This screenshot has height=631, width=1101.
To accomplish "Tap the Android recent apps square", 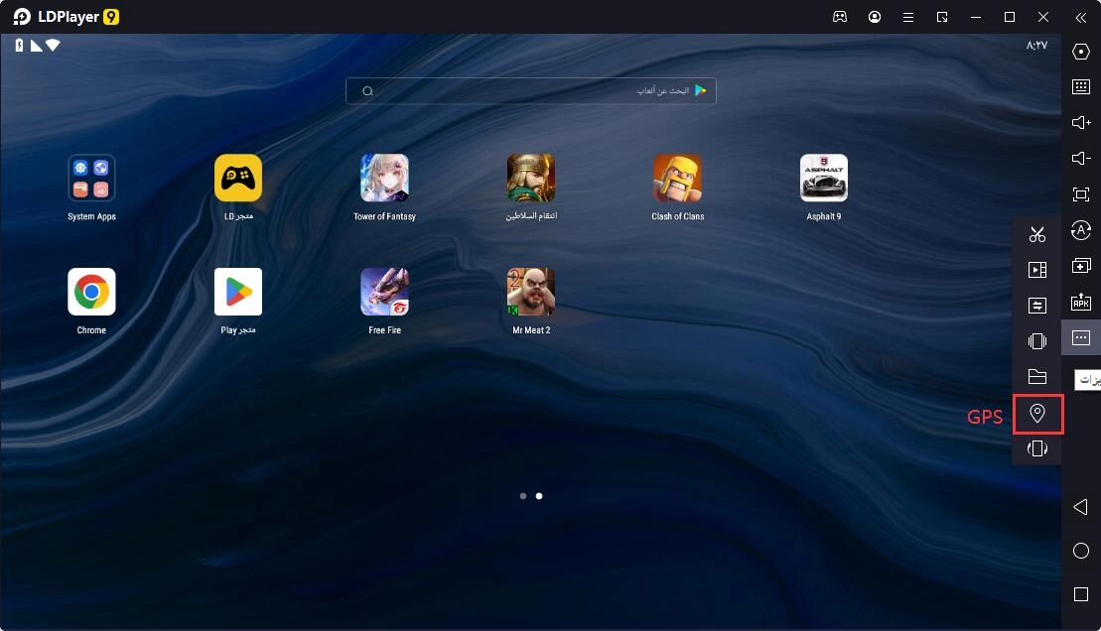I will pos(1081,594).
